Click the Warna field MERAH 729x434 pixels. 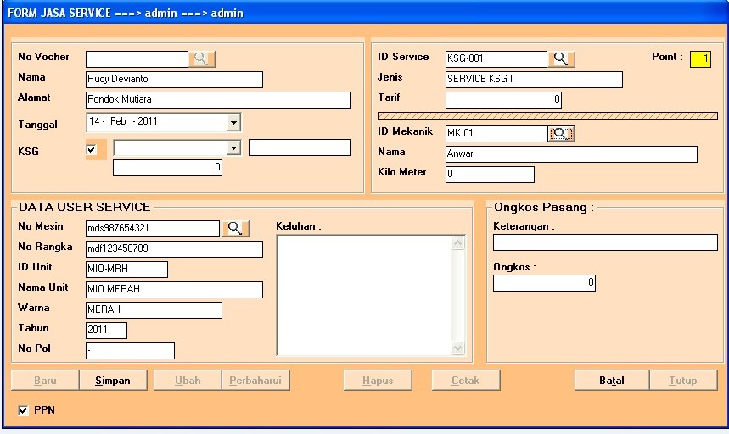tap(154, 310)
